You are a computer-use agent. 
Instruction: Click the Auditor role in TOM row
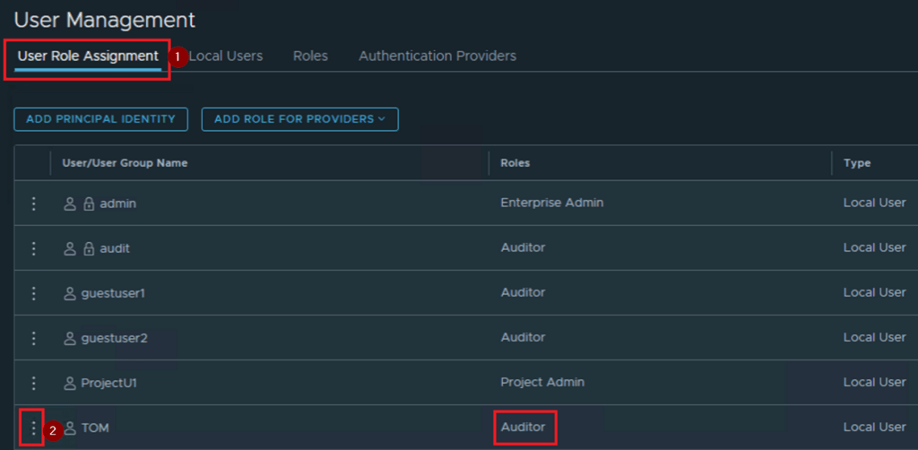524,428
